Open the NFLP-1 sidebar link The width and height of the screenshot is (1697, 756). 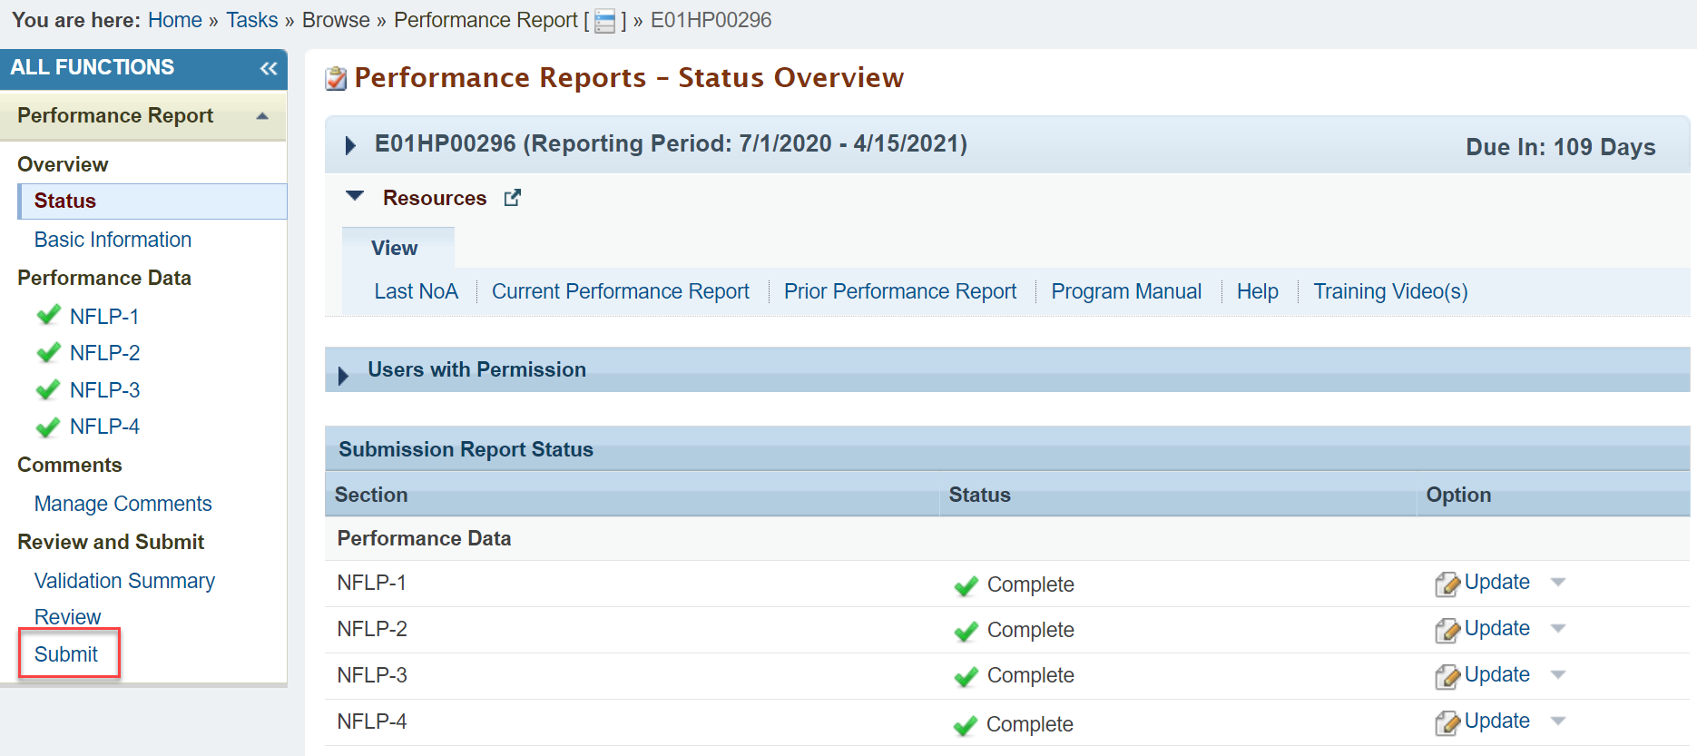[x=104, y=317]
